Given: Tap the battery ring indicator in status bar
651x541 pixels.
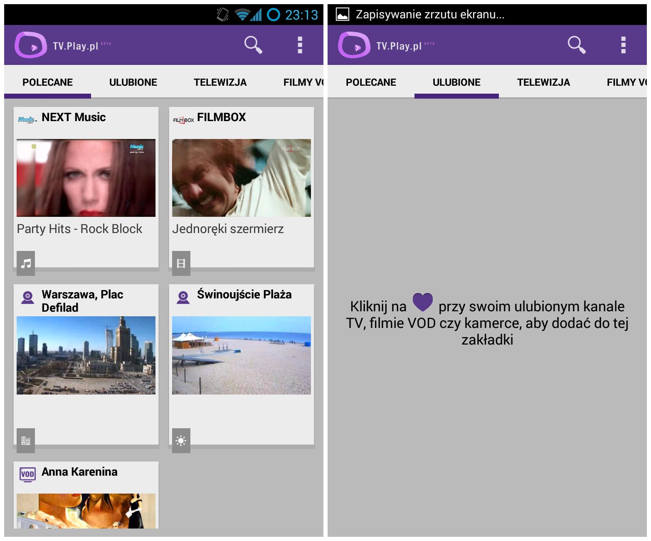Looking at the screenshot, I should point(273,15).
